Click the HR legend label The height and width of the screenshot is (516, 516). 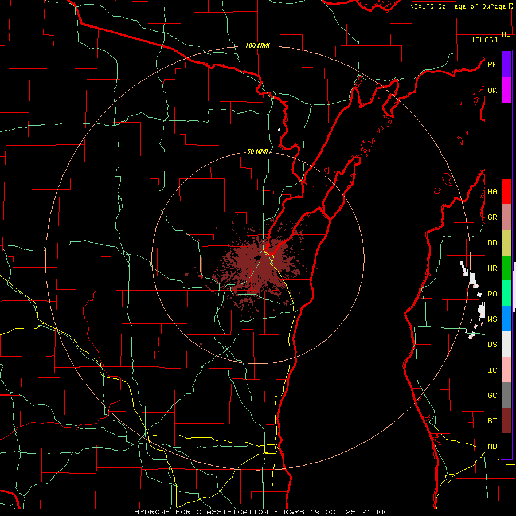pos(492,268)
